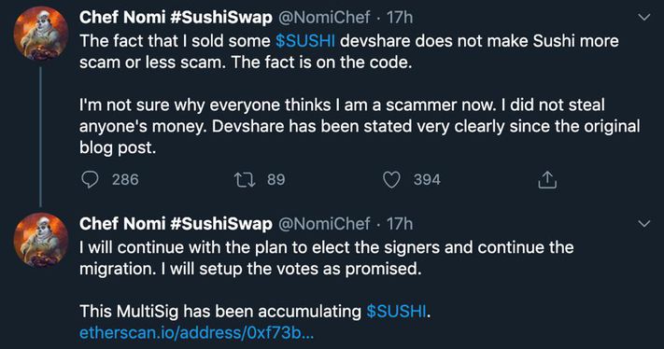Open the first tweet's 17h timestamp
The width and height of the screenshot is (664, 349).
click(400, 18)
